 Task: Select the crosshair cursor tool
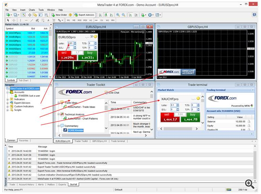click(x=14, y=20)
